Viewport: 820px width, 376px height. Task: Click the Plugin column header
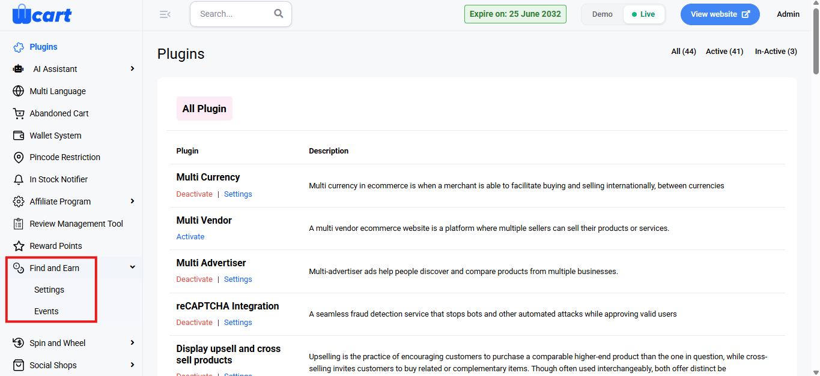[187, 151]
